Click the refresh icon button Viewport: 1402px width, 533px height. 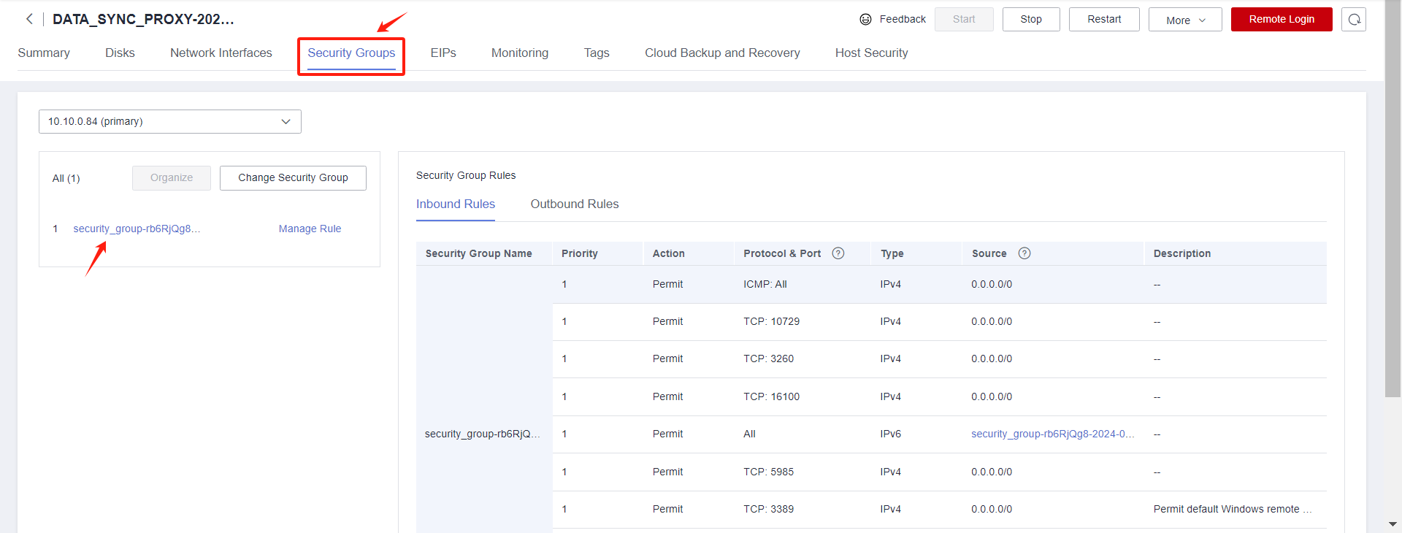[1354, 20]
